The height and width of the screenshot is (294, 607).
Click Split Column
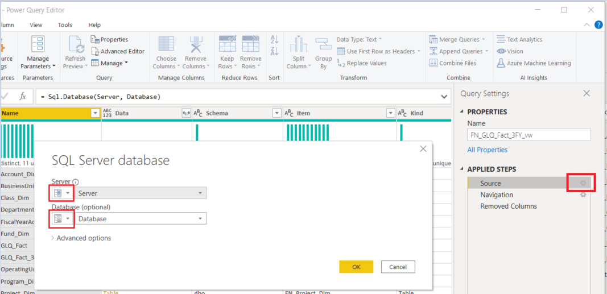(x=299, y=53)
